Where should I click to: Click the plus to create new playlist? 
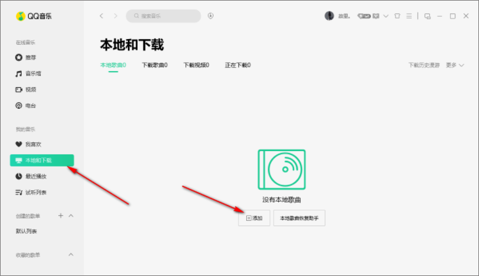tap(61, 215)
